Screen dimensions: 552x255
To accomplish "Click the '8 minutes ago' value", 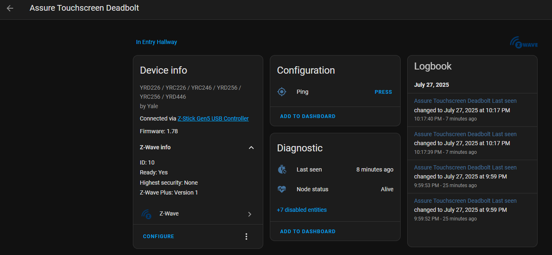I will (x=375, y=169).
